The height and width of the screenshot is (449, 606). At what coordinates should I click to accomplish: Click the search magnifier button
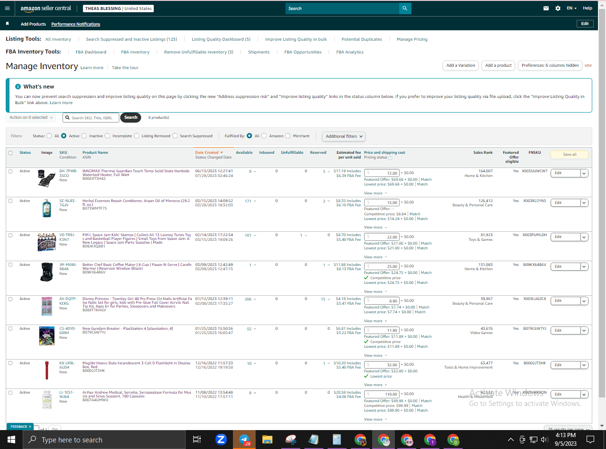click(405, 9)
